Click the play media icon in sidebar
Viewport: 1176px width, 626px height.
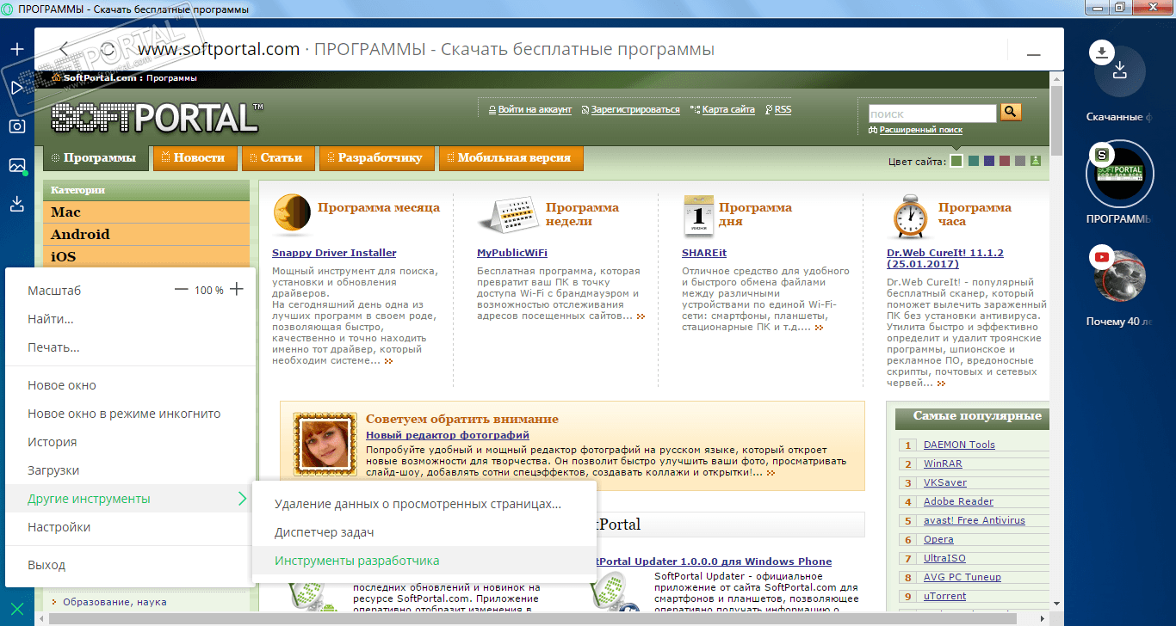pyautogui.click(x=17, y=87)
